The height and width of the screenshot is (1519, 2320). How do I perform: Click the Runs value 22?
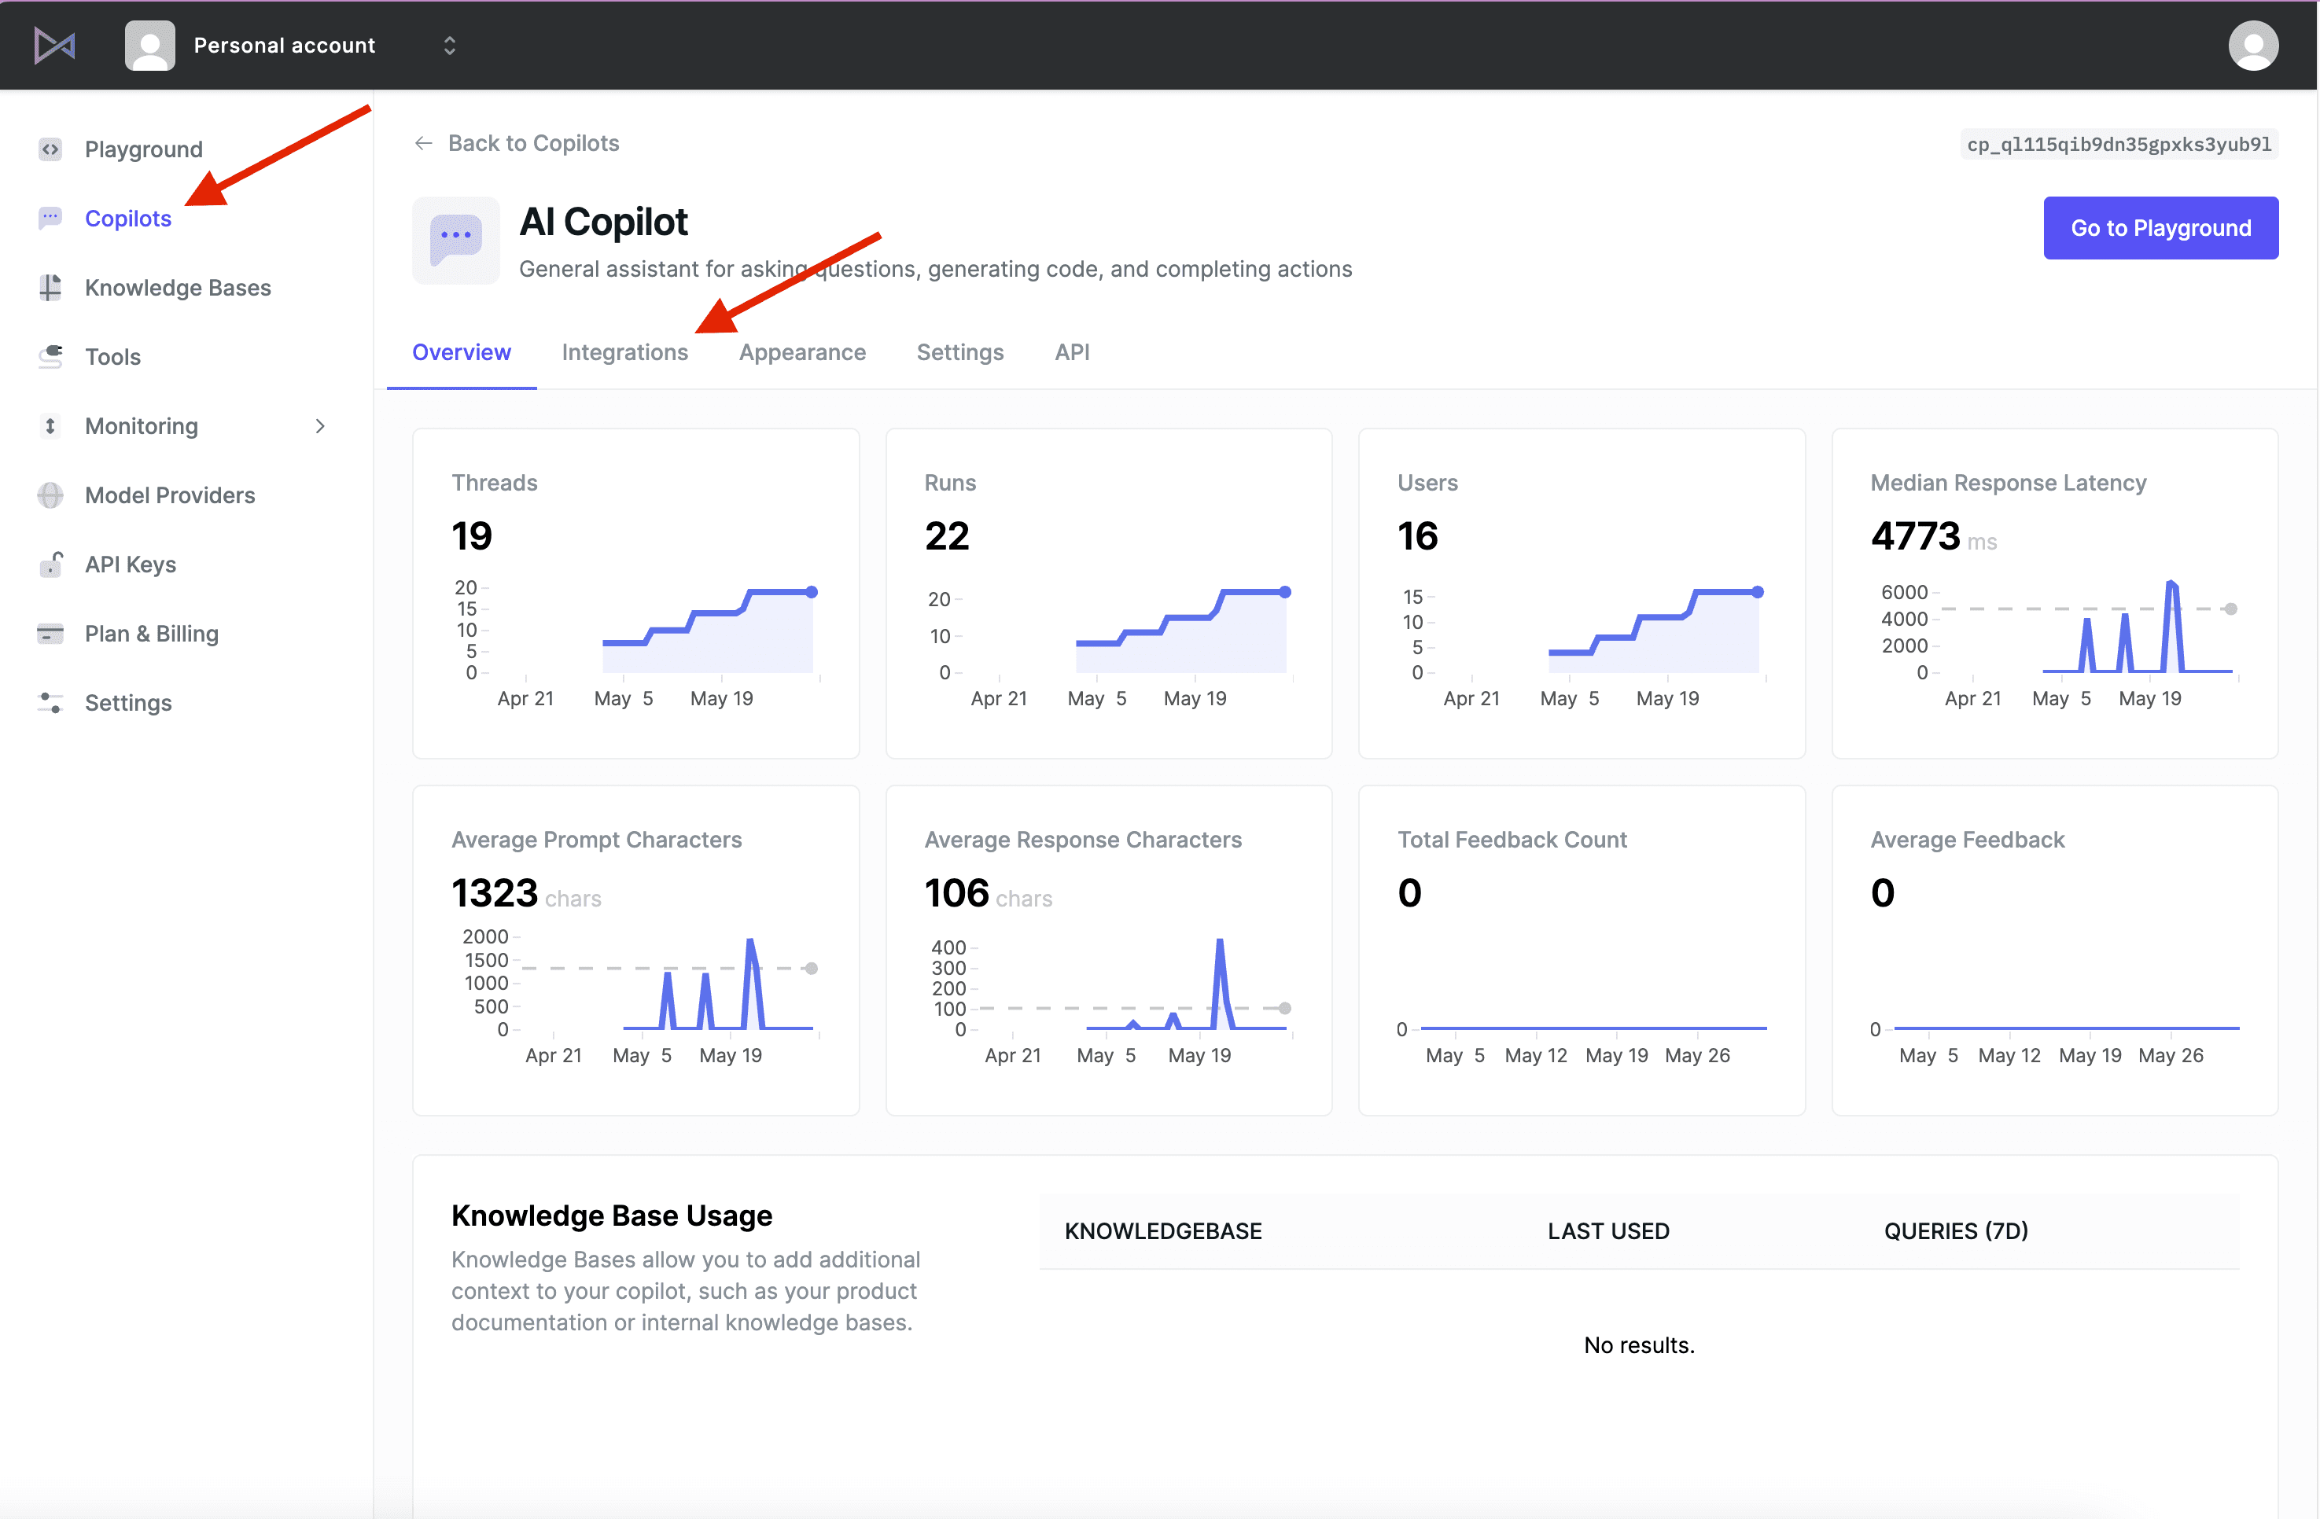(x=947, y=536)
